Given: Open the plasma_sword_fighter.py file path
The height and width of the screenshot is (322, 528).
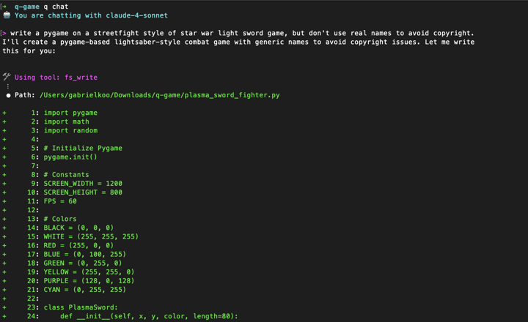Looking at the screenshot, I should pyautogui.click(x=159, y=95).
